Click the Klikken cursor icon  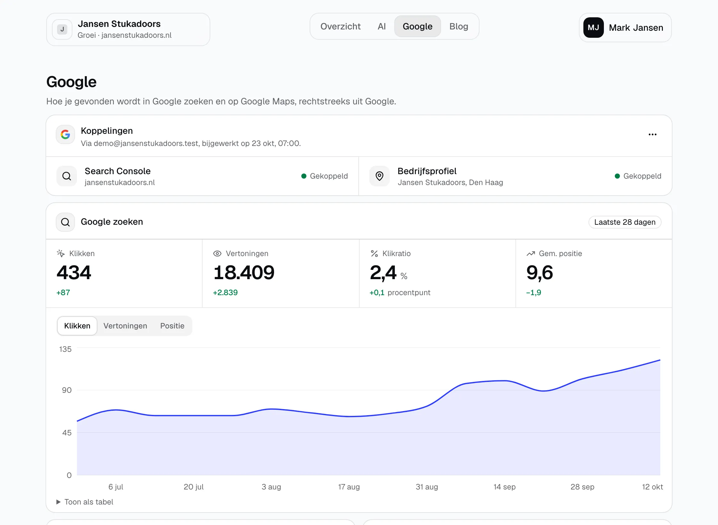coord(61,254)
